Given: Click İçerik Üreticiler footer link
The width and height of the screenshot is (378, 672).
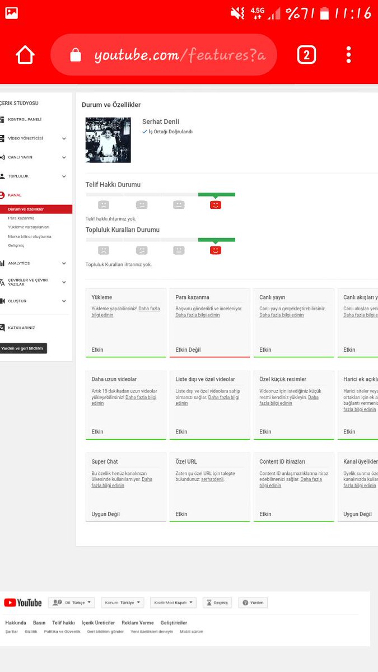Looking at the screenshot, I should pyautogui.click(x=98, y=623).
